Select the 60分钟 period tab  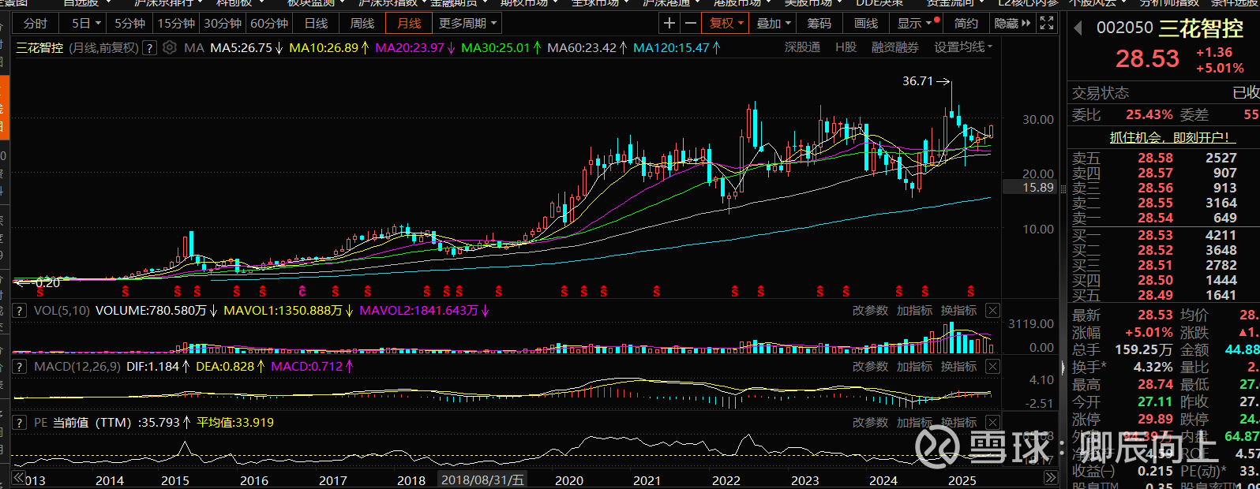click(269, 23)
